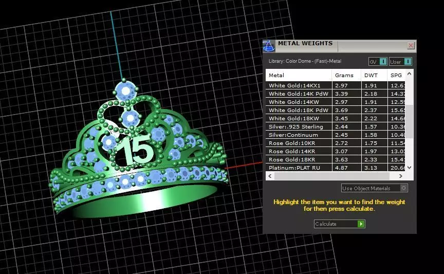Click the Library: Color Dome label

[x=305, y=61]
